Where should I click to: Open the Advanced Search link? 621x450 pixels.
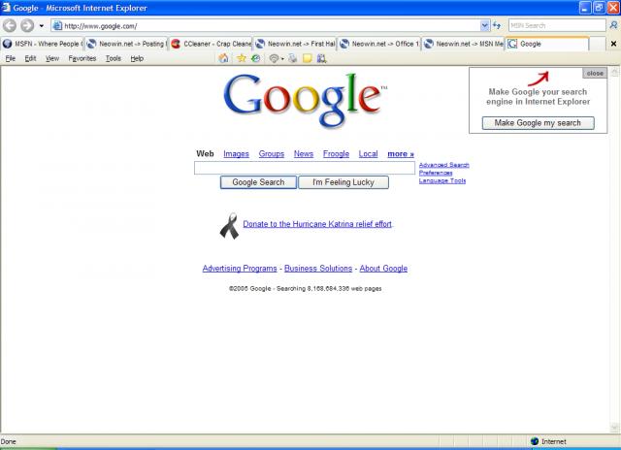click(444, 165)
